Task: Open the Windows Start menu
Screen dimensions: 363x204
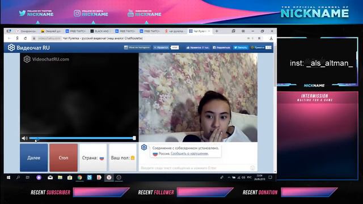Action: click(9, 177)
